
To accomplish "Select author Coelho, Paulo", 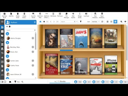I will [20, 66].
